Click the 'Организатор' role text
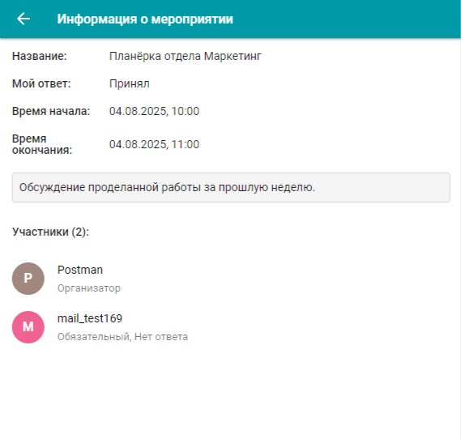461x439 pixels. 89,288
